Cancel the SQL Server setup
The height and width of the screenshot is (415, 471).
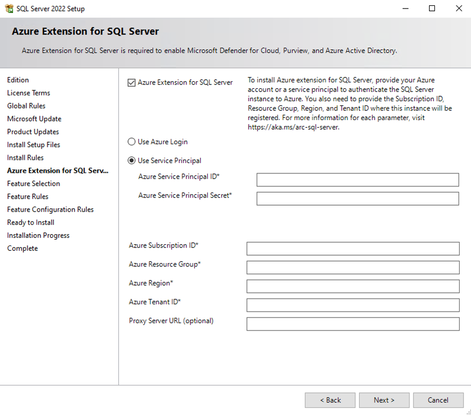(x=438, y=400)
